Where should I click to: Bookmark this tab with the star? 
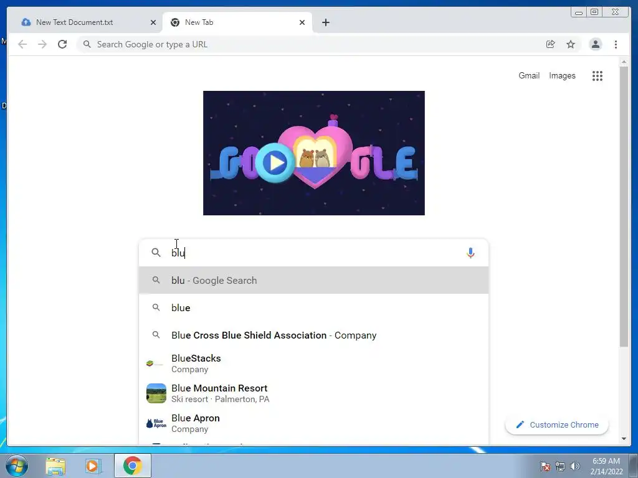(x=571, y=44)
